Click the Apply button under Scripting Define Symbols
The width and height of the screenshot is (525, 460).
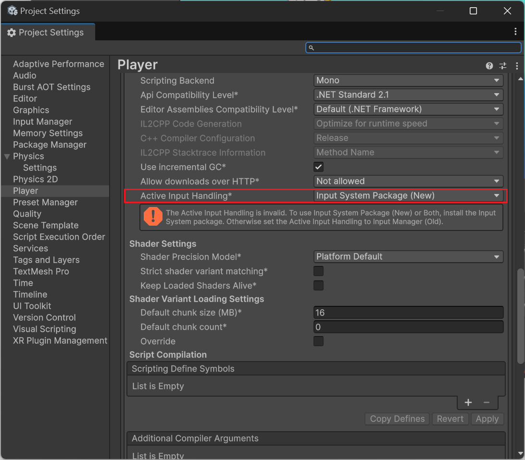point(487,419)
